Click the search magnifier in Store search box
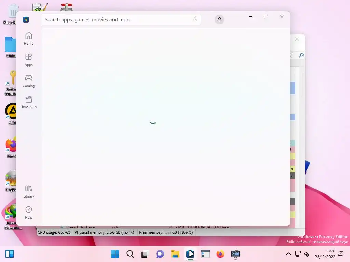 [x=194, y=19]
